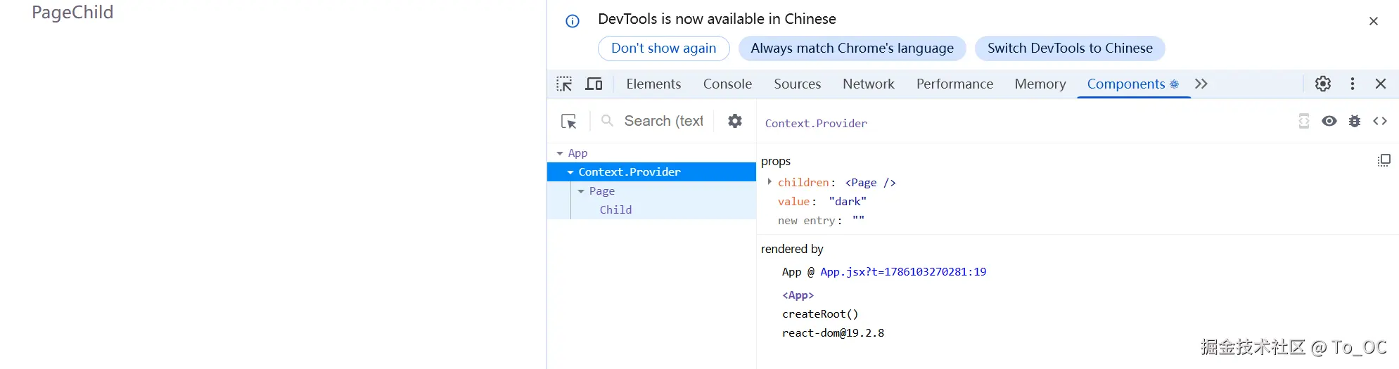The height and width of the screenshot is (369, 1399).
Task: Open App.jsx source link line 19
Action: click(x=903, y=272)
